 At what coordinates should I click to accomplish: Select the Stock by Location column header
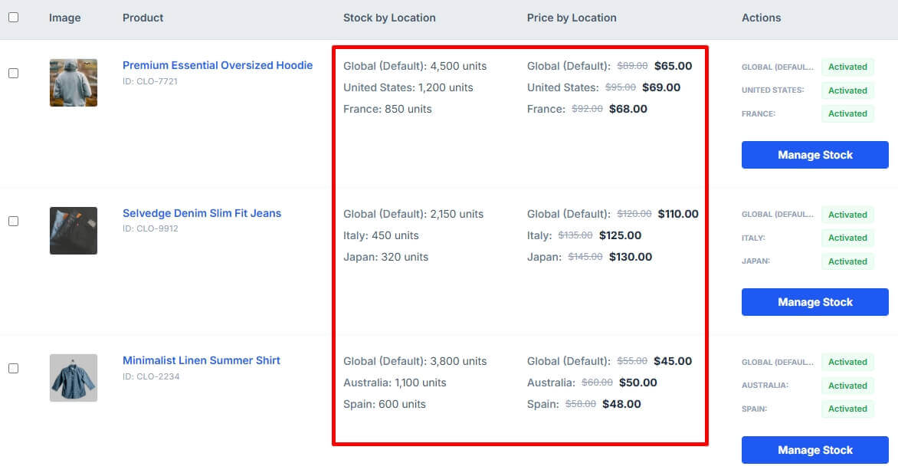pos(389,17)
